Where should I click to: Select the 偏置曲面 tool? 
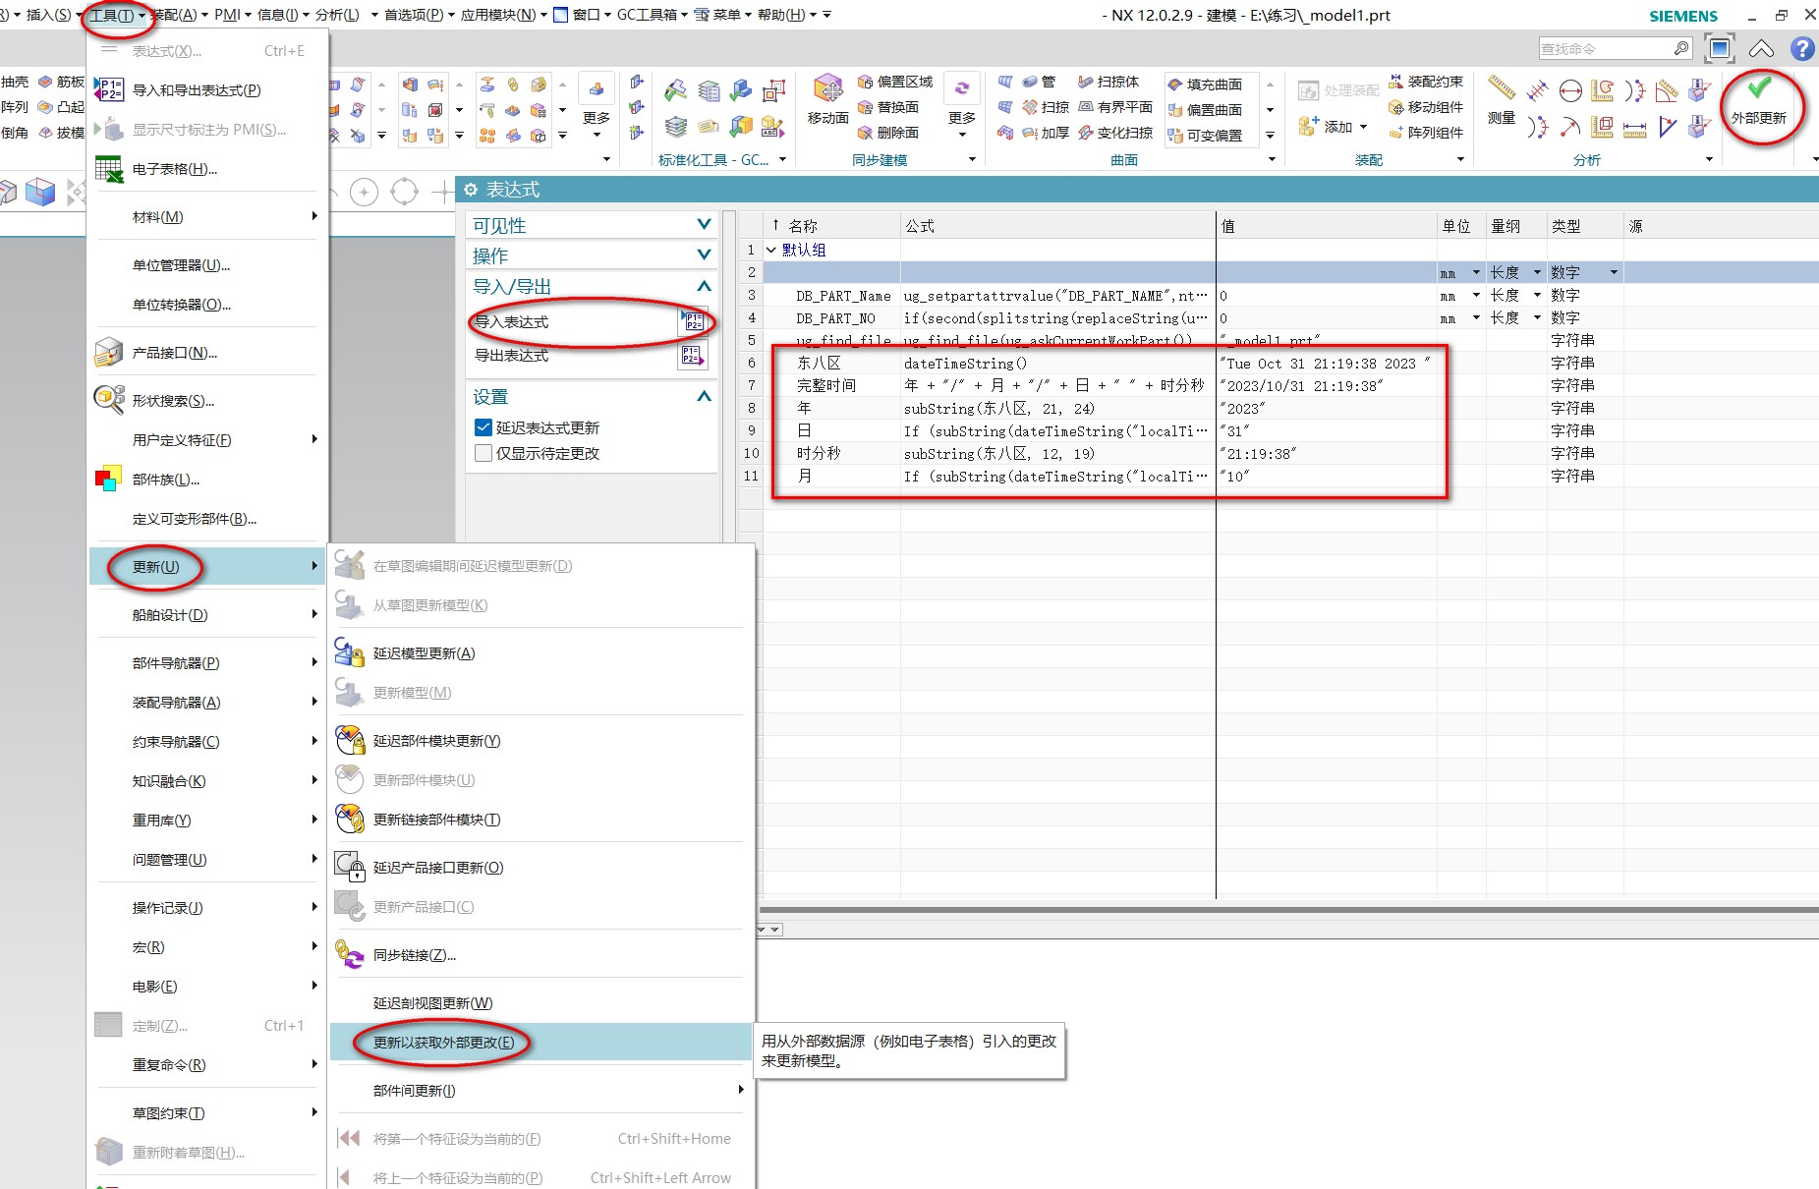1205,110
